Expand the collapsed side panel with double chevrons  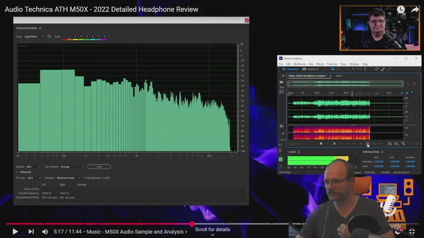283,76
